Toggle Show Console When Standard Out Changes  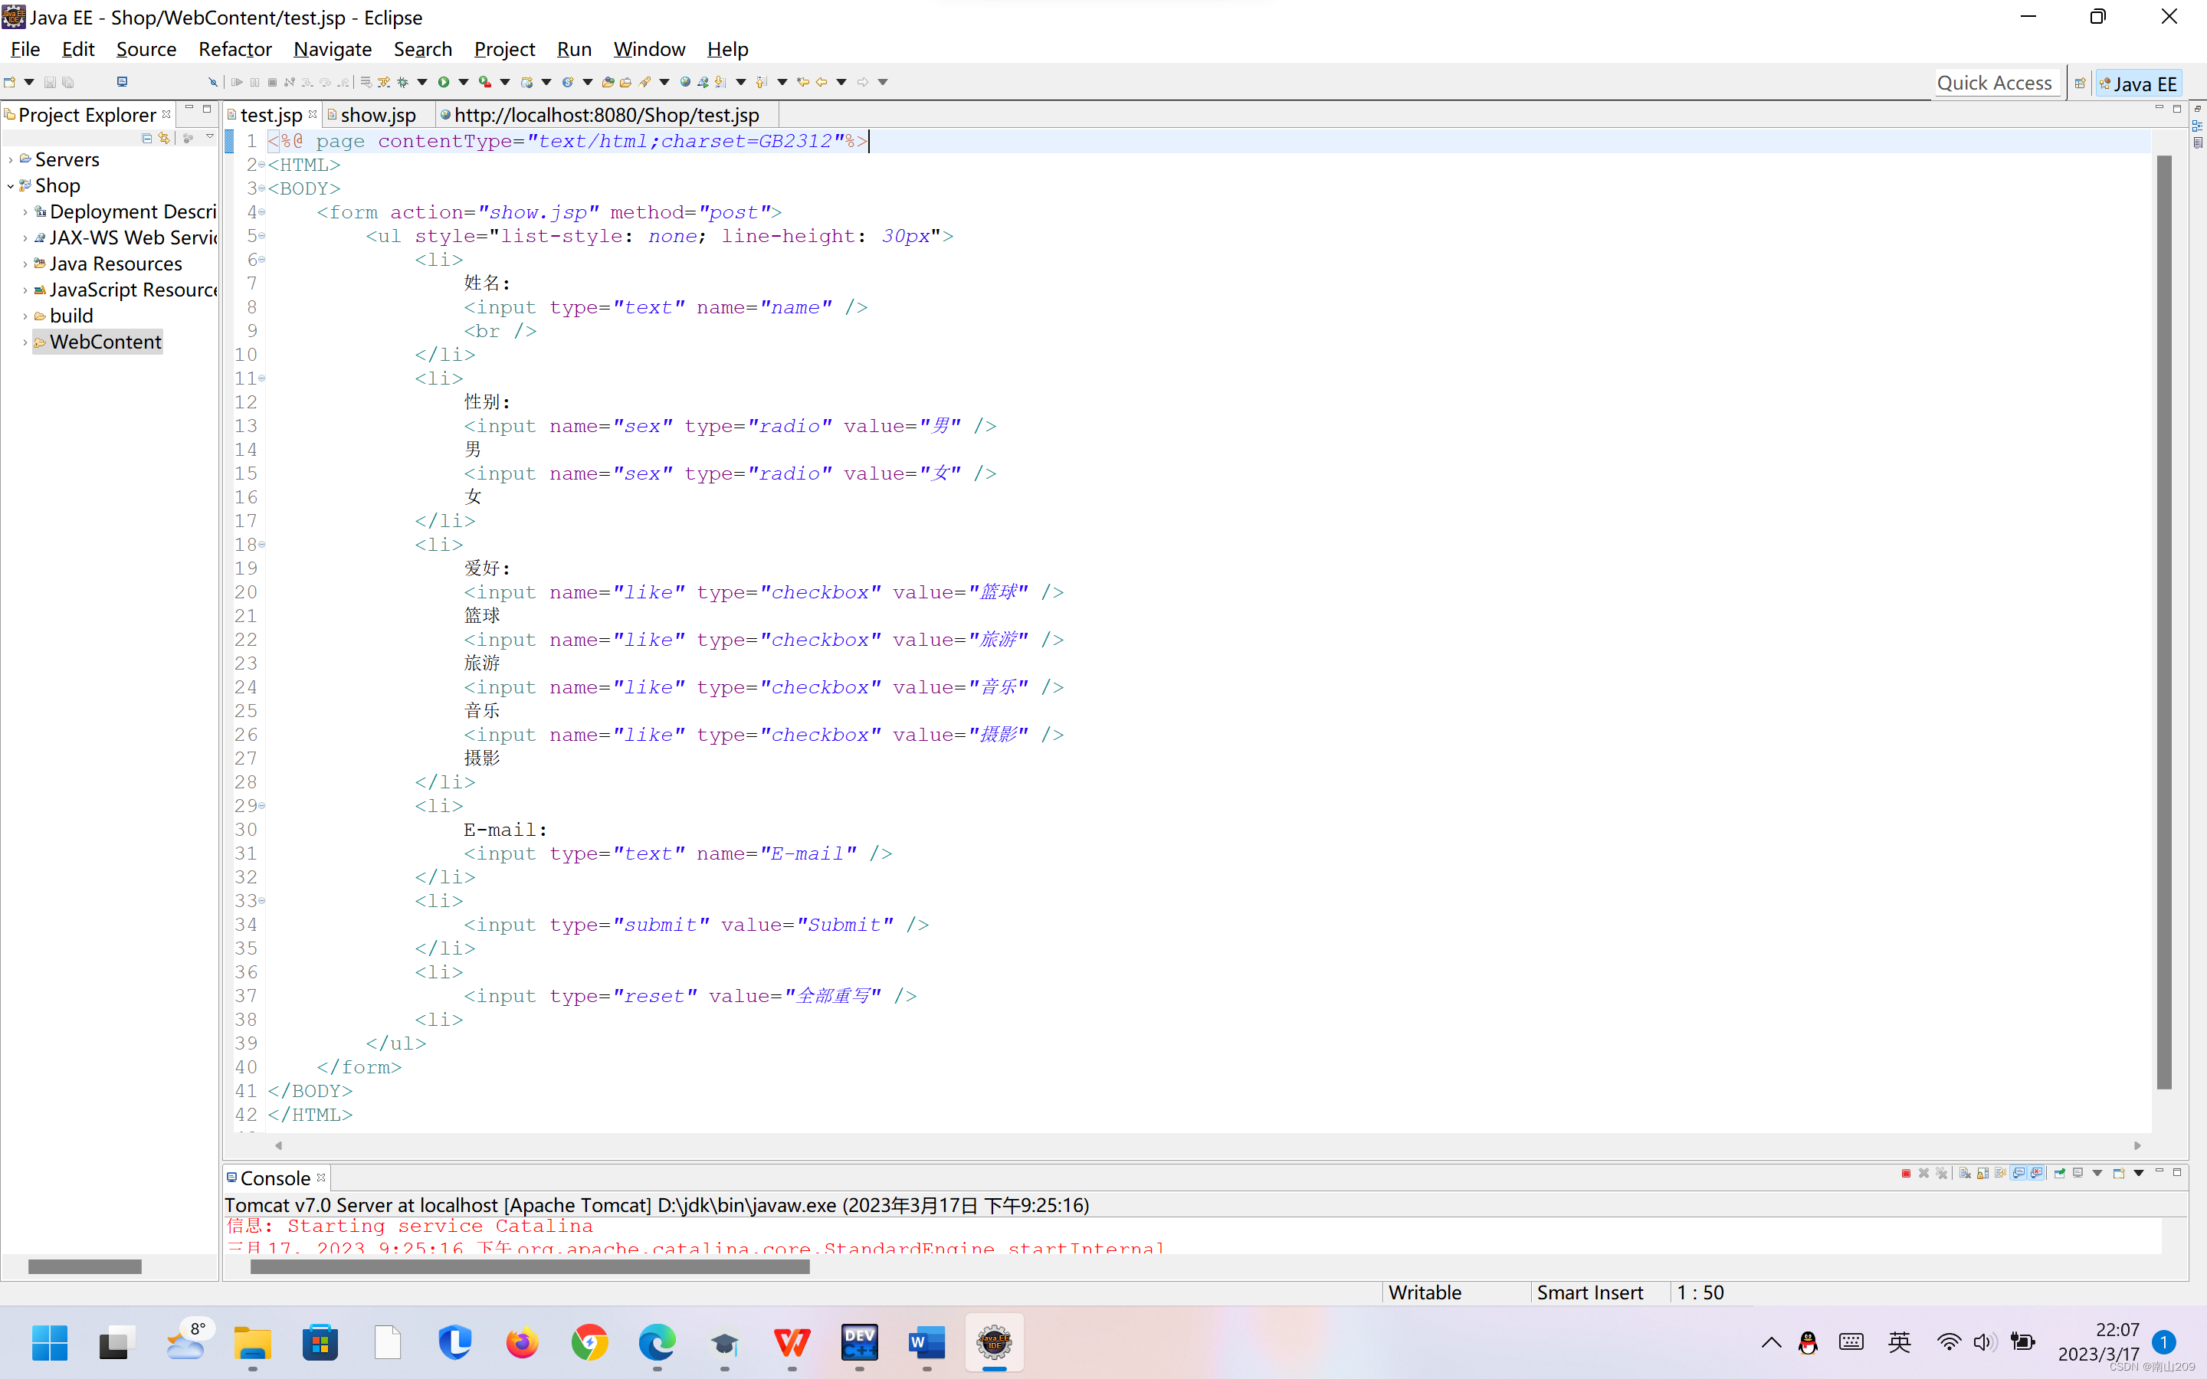2018,1173
